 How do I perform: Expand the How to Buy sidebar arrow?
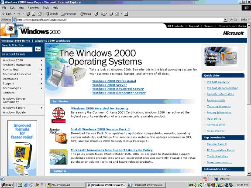pos(41,70)
